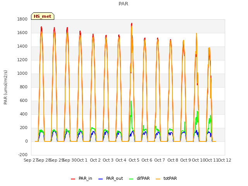This screenshot has height=186, width=248.
Task: Click the Oct 1 x-axis label
Action: (82, 160)
